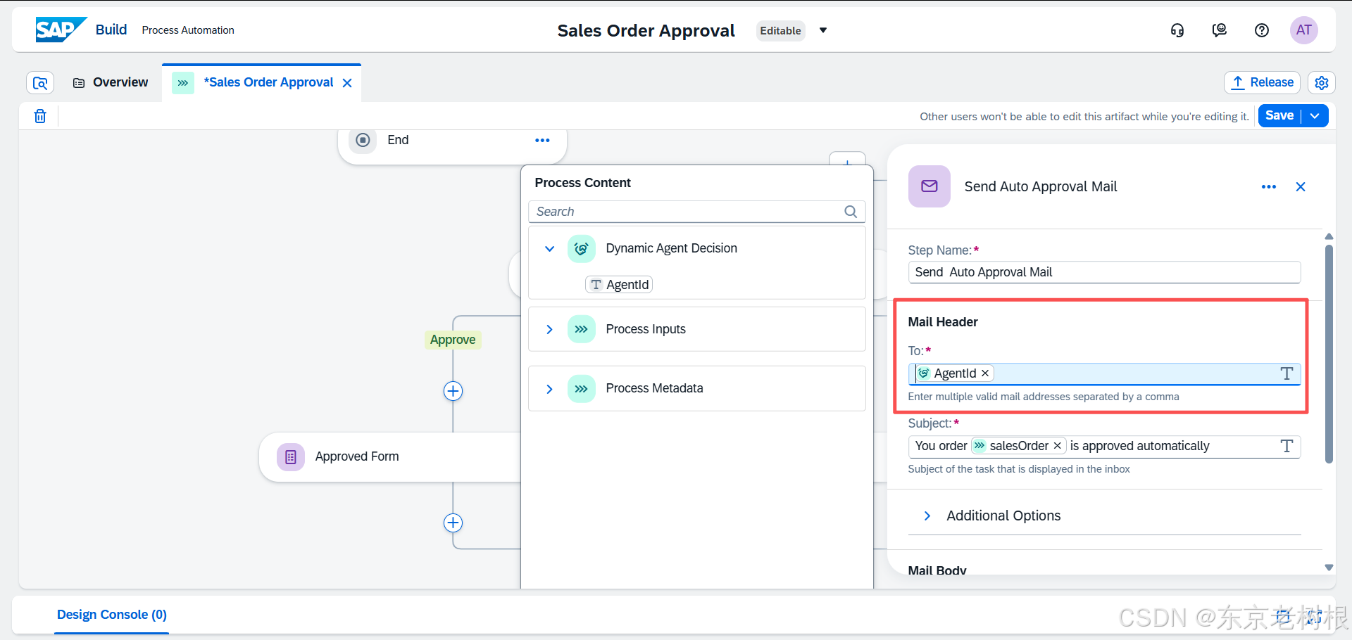The height and width of the screenshot is (640, 1352).
Task: Open the Save split-button dropdown arrow
Action: (x=1315, y=116)
